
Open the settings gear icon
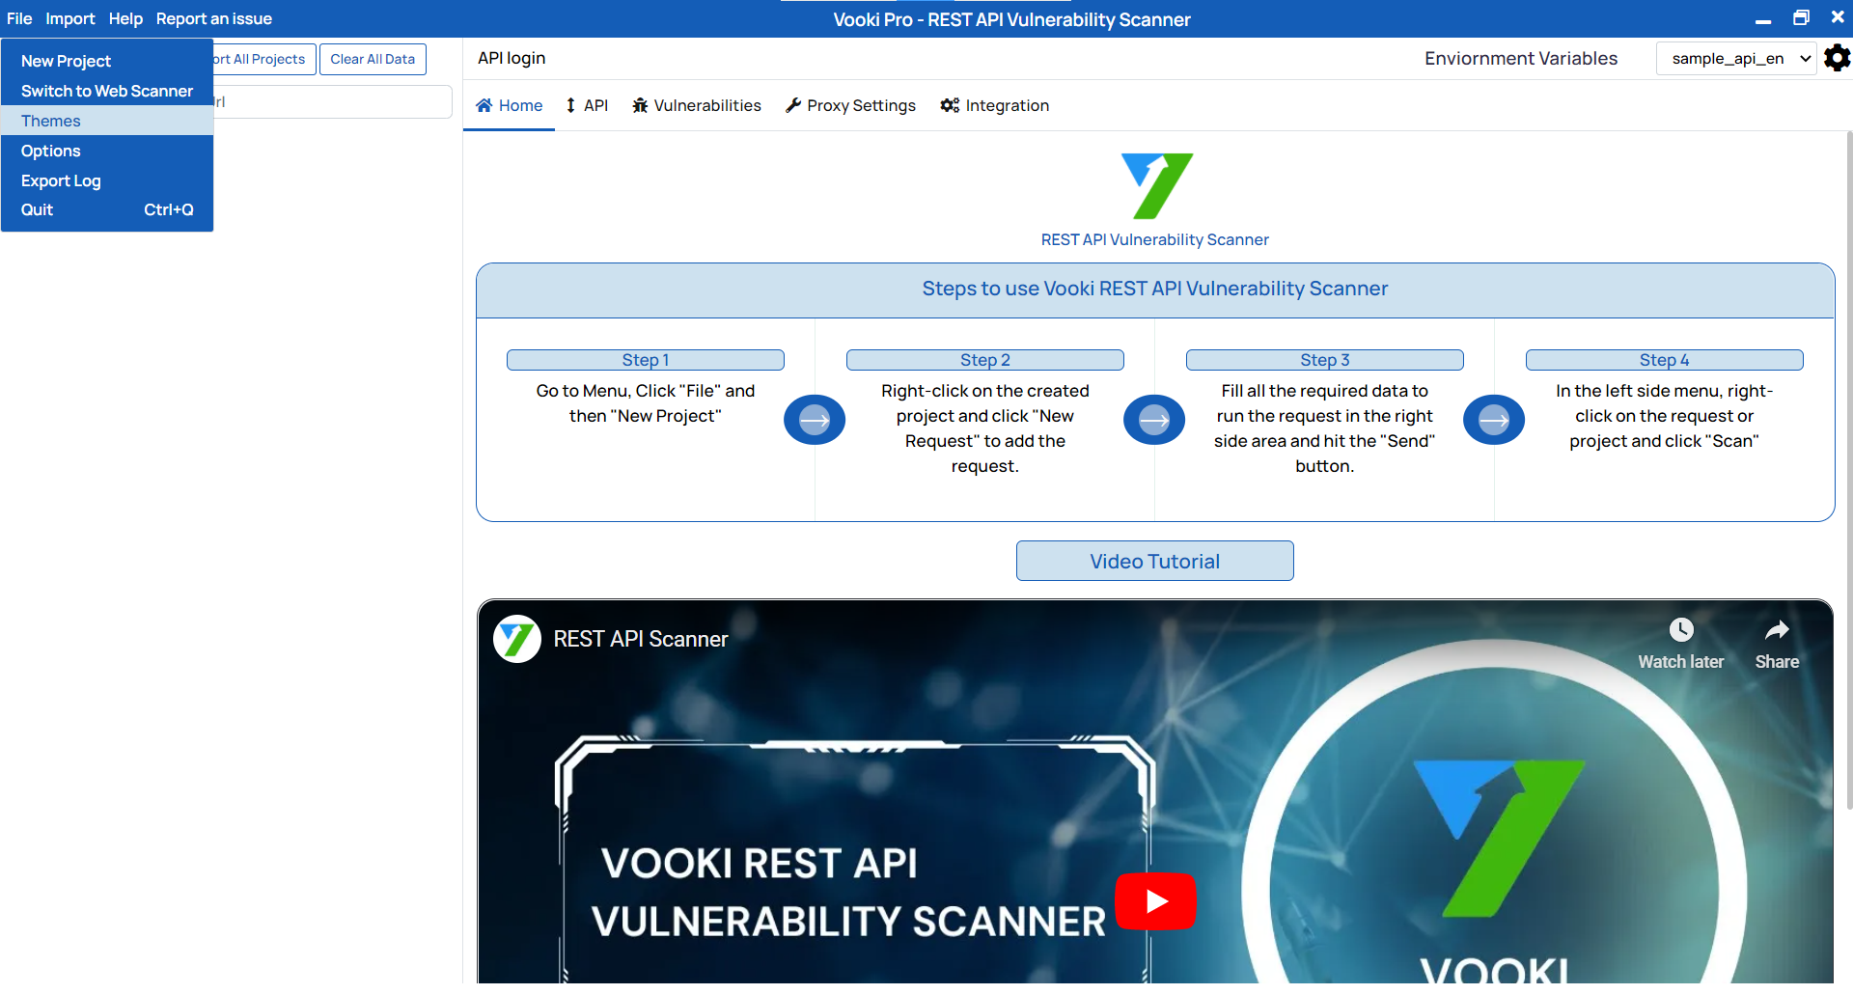click(x=1837, y=58)
